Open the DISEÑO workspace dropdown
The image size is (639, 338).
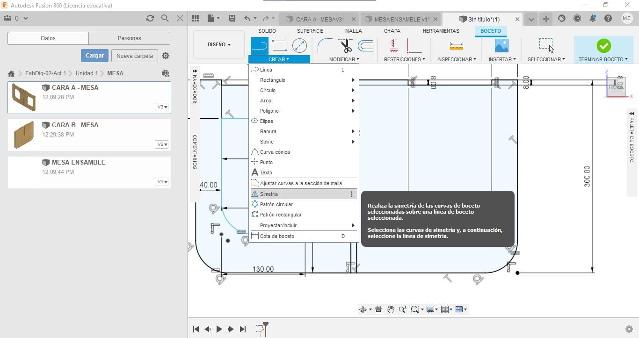tap(219, 44)
